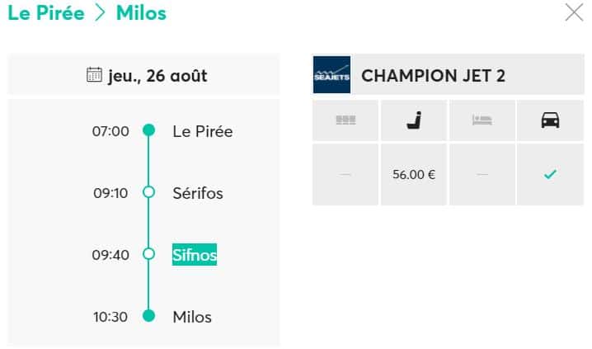Viewport: 592px width, 349px height.
Task: Click the Seajets company logo
Action: click(x=331, y=75)
